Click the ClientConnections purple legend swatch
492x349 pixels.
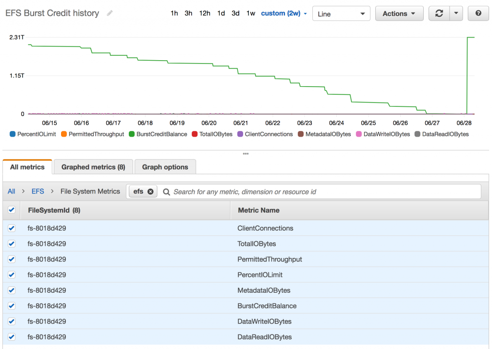[x=240, y=134]
